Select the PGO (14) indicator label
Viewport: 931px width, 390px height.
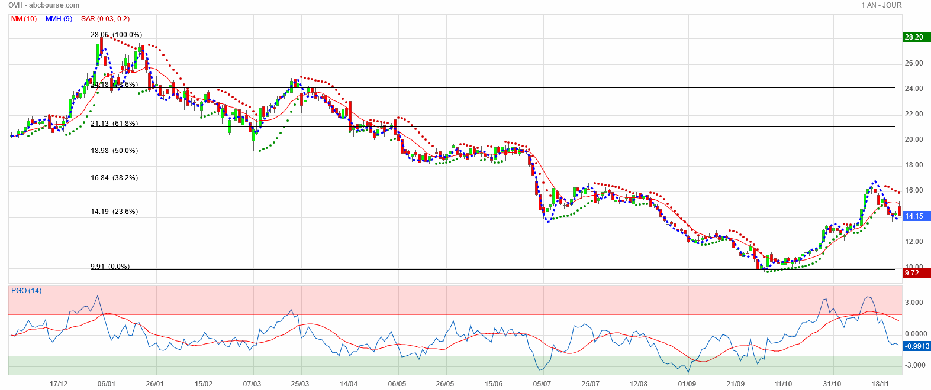[x=27, y=291]
